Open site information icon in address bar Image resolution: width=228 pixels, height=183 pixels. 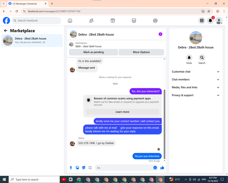[24, 11]
